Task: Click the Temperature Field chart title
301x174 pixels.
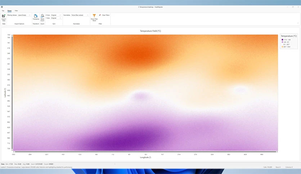Action: click(x=150, y=31)
